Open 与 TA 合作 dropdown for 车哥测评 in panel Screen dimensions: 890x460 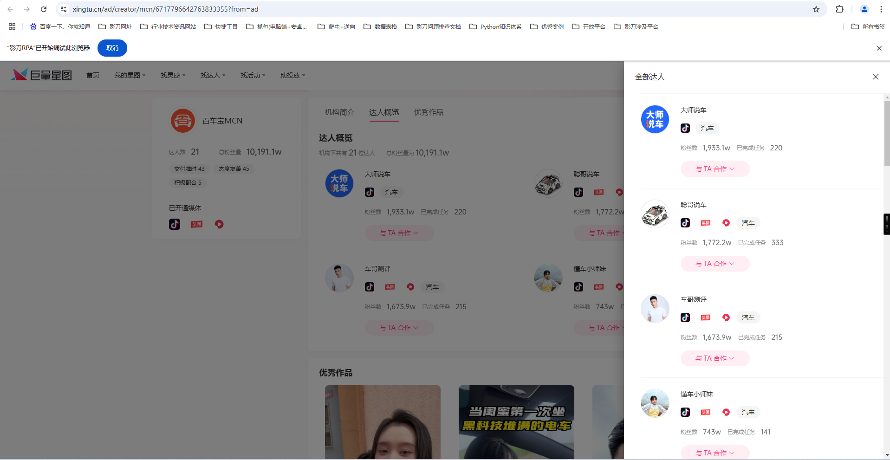pos(715,358)
